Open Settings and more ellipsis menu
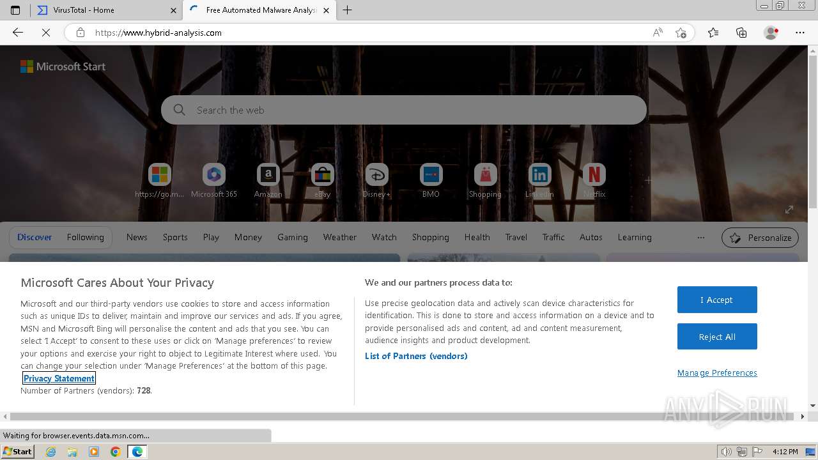The image size is (818, 460). 800,33
